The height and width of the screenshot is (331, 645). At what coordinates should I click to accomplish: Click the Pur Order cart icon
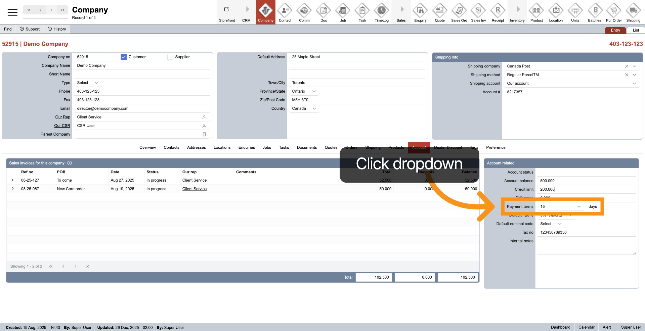click(x=614, y=11)
